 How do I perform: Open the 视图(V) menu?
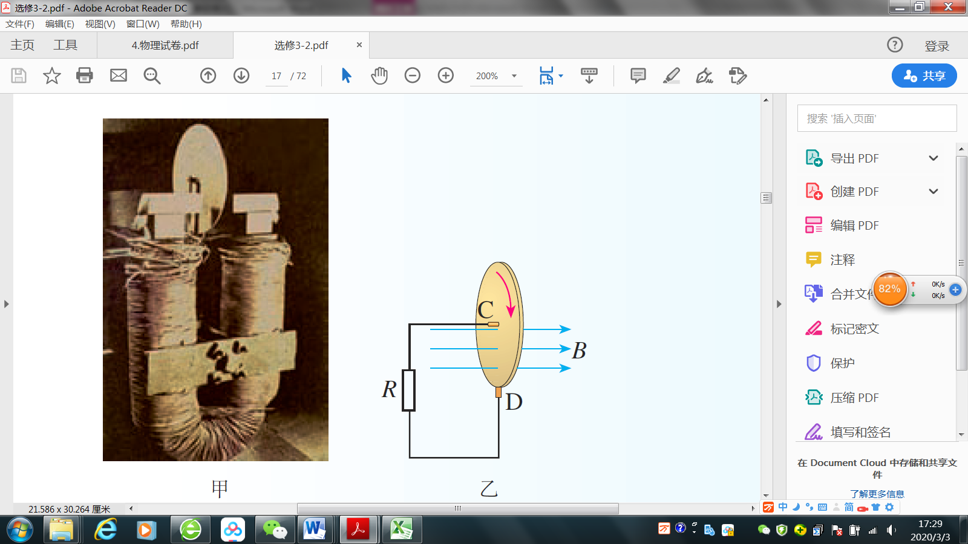tap(100, 24)
